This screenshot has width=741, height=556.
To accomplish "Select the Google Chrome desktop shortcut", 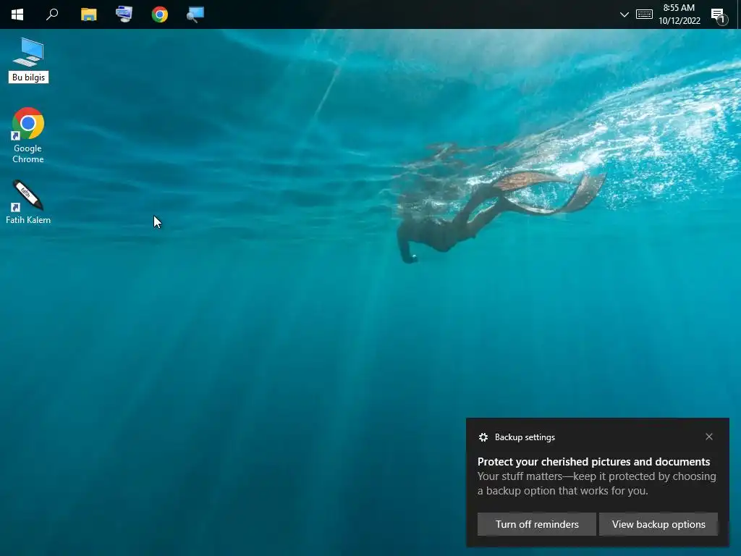I will pyautogui.click(x=28, y=135).
